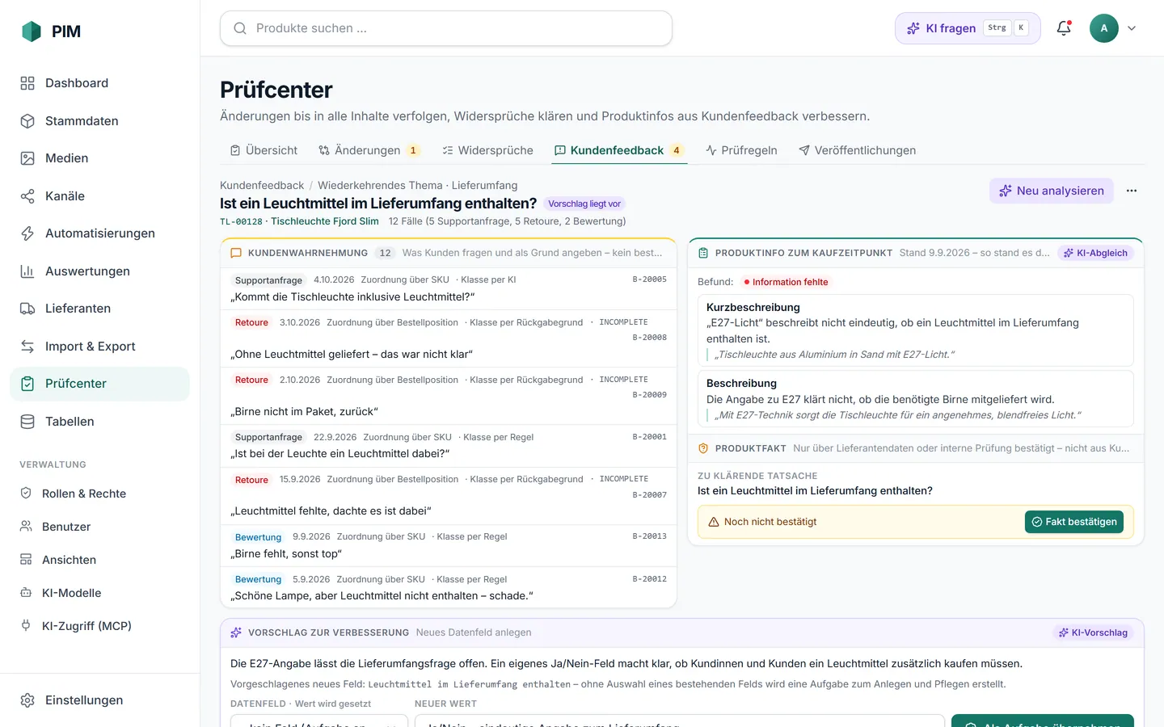Switch to the Veröffentlichungen tab

click(857, 150)
